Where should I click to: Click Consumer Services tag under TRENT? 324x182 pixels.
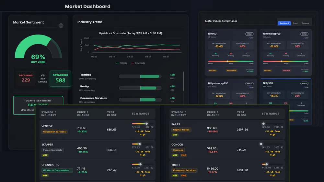click(184, 170)
